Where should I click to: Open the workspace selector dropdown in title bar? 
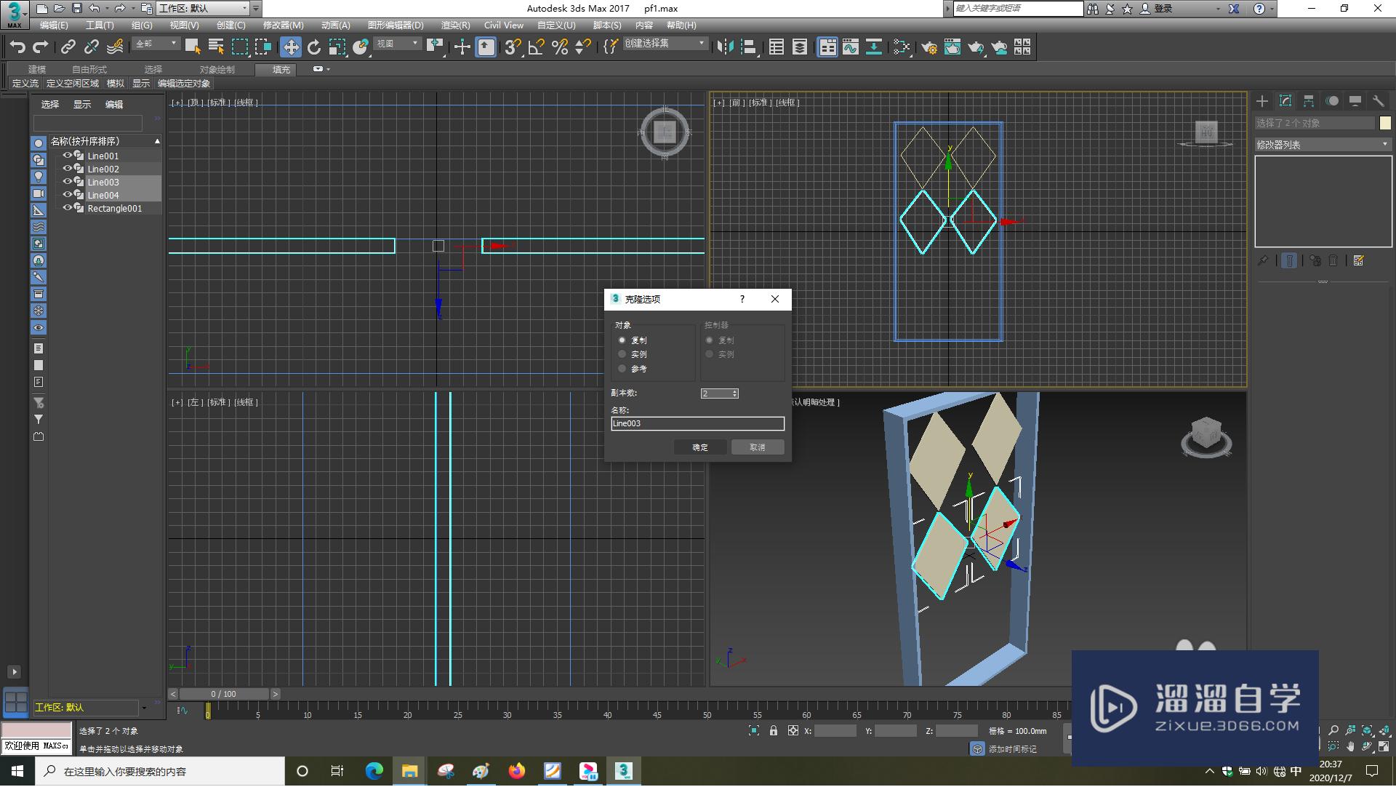click(203, 9)
